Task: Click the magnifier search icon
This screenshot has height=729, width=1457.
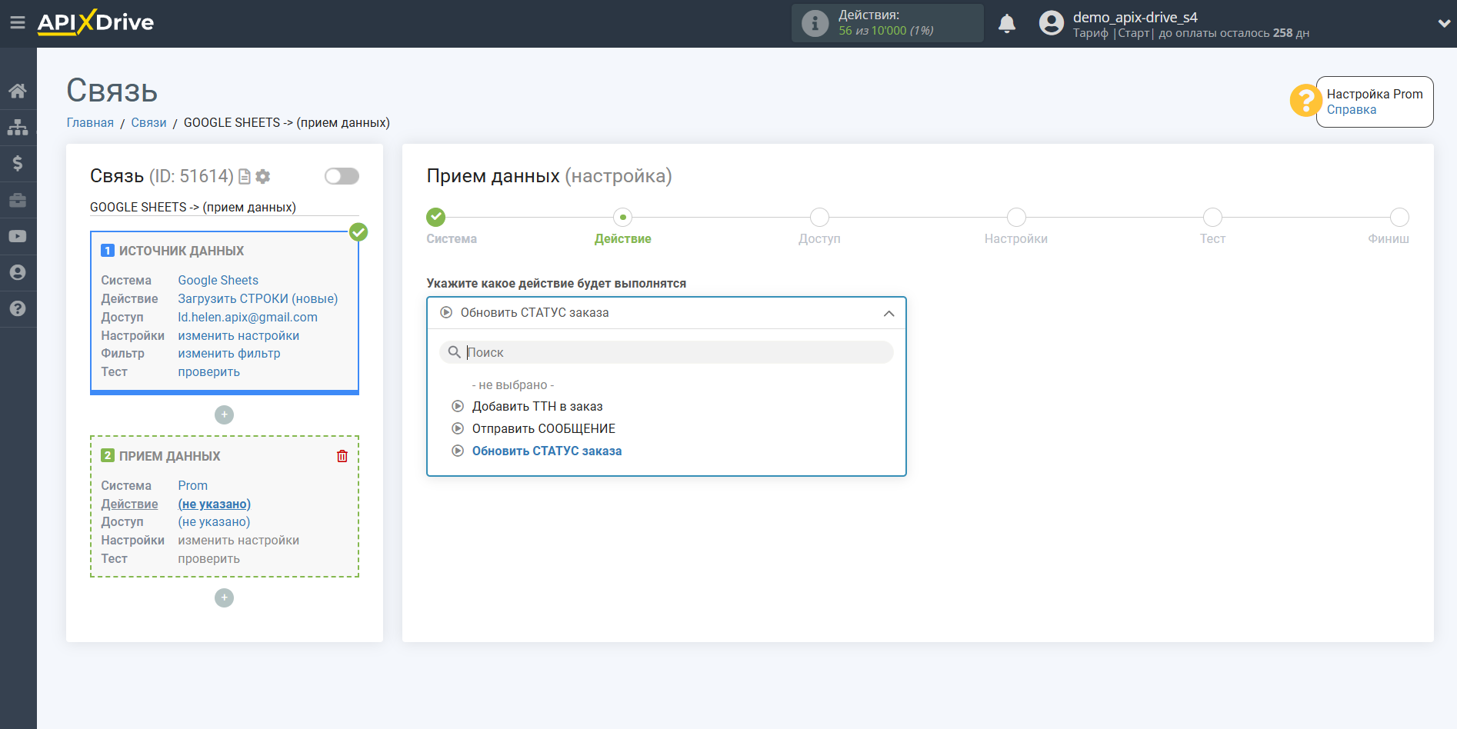Action: [455, 352]
